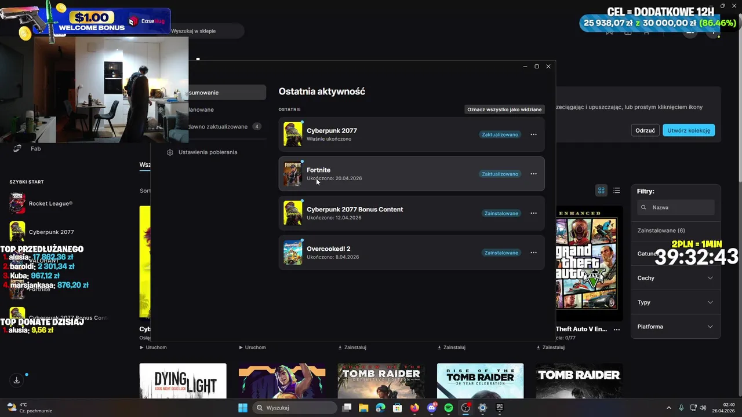Click the Ukończono: 12.04.2026 text
The image size is (742, 417).
(334, 218)
